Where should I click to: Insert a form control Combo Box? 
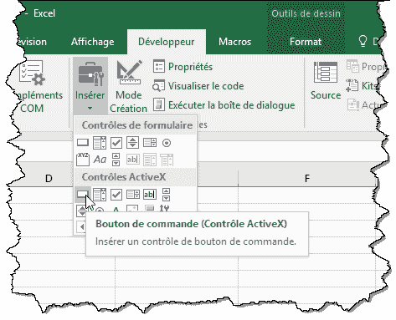[x=100, y=143]
